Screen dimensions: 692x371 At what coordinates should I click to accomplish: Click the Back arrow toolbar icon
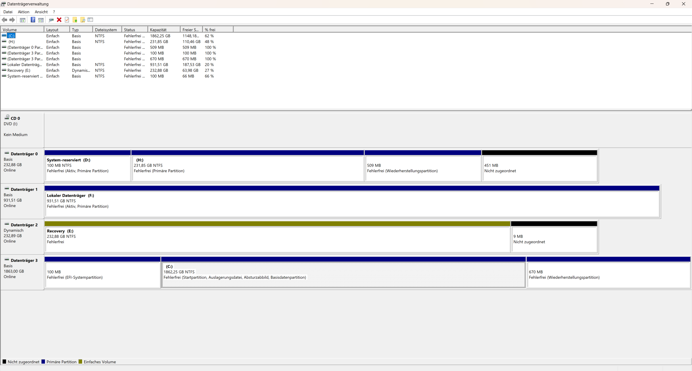[4, 20]
